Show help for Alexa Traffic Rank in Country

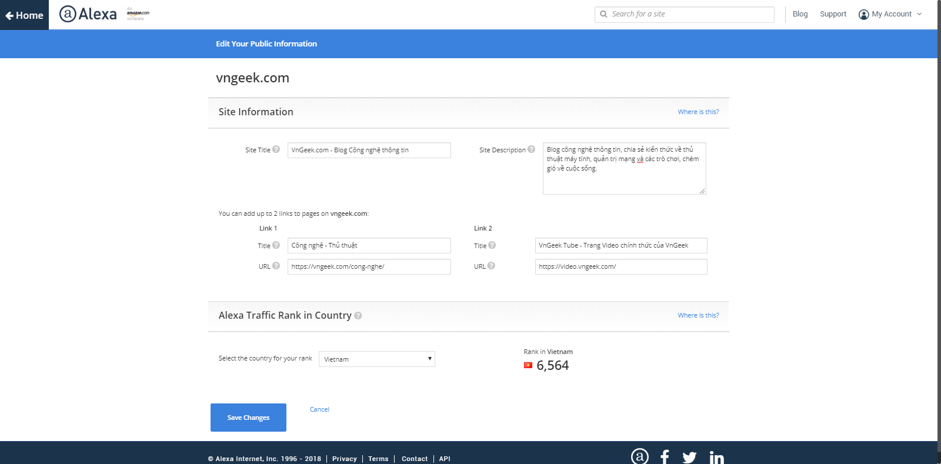pos(358,316)
